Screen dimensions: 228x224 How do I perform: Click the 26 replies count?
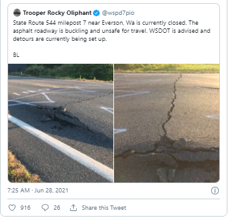[x=57, y=208]
